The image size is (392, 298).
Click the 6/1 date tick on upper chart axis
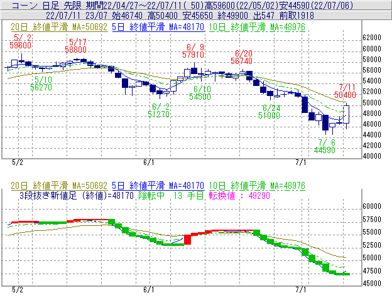[149, 162]
